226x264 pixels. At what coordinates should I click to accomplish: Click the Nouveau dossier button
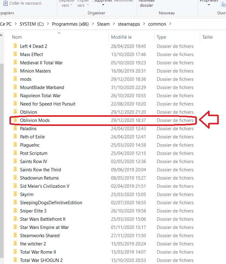[x=146, y=3]
